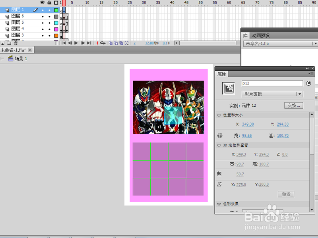Click the new layer folder icon
Viewport: 318px width, 238px height.
pyautogui.click(x=9, y=43)
